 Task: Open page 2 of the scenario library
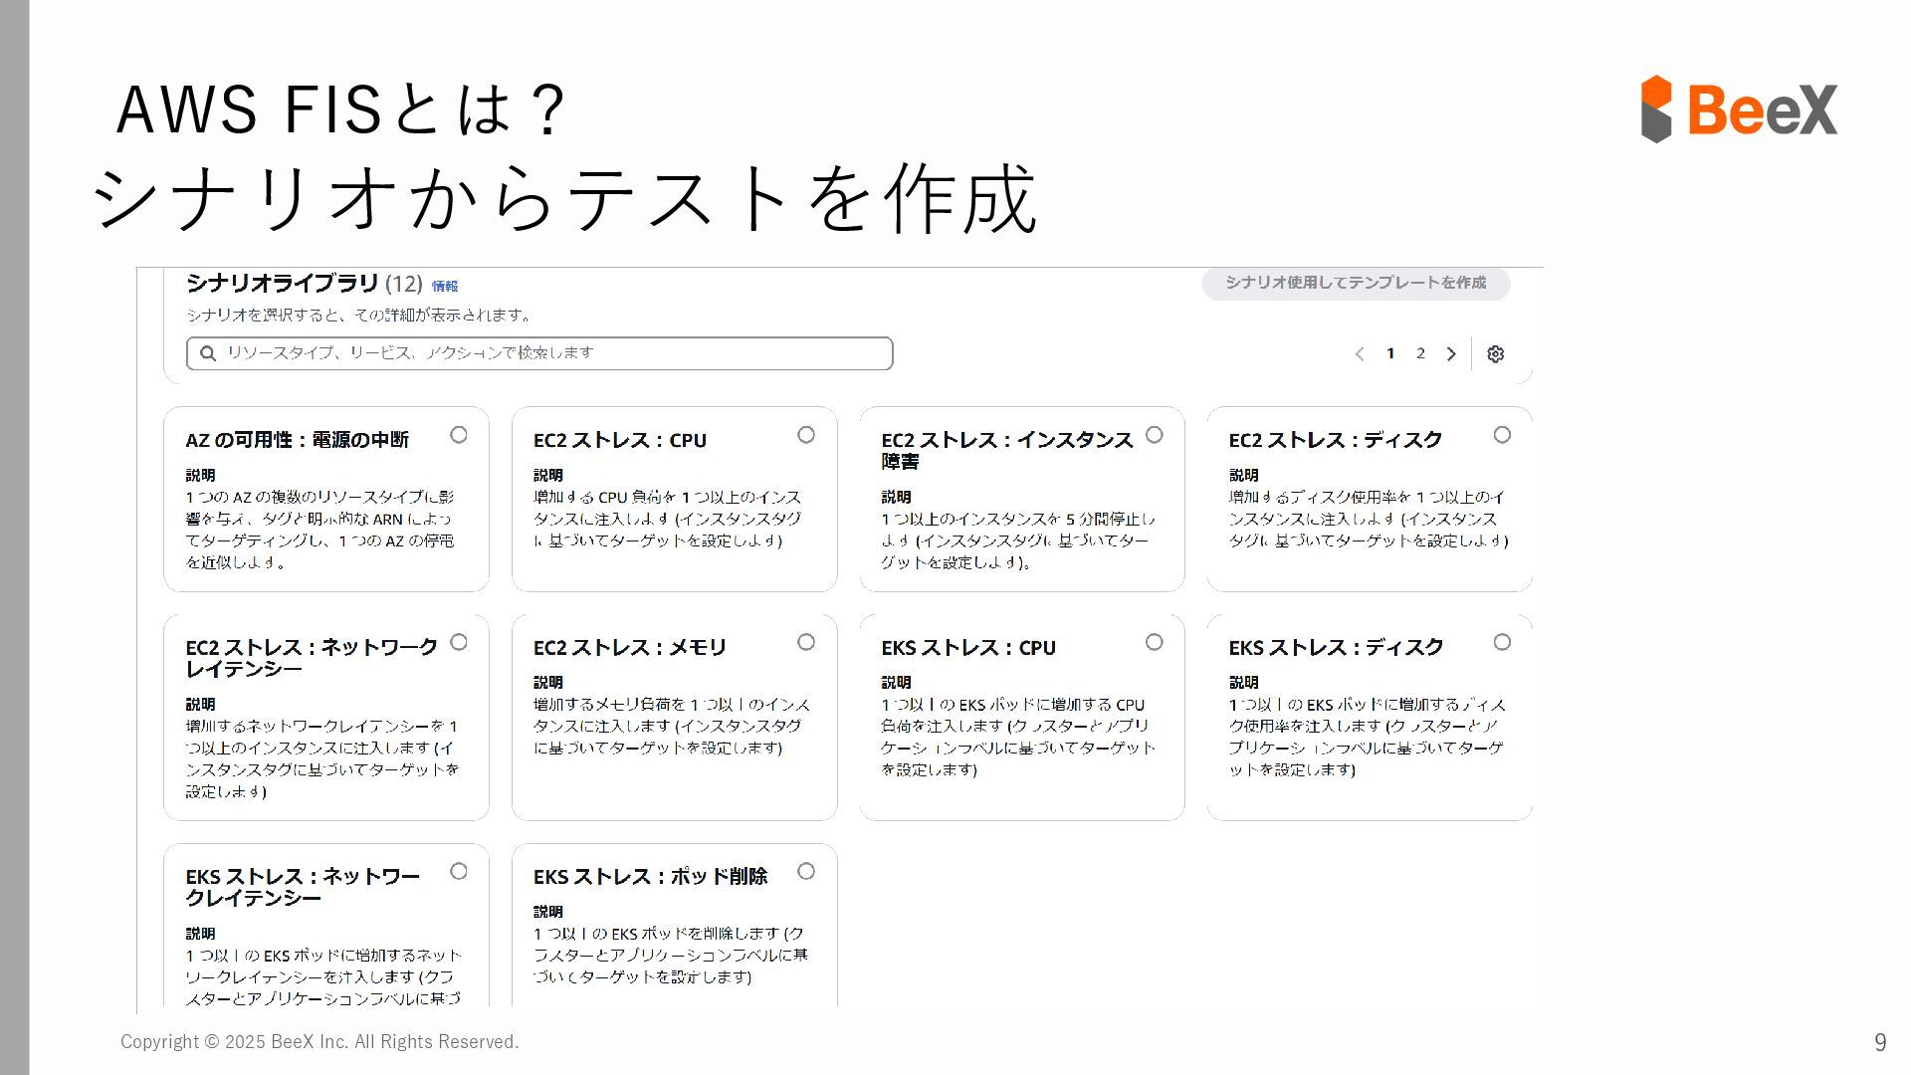1420,353
